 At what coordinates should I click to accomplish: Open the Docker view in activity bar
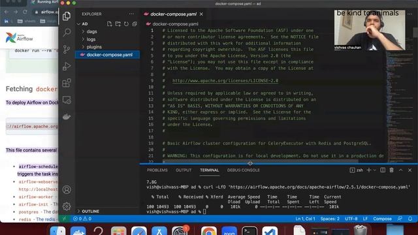coord(67,117)
